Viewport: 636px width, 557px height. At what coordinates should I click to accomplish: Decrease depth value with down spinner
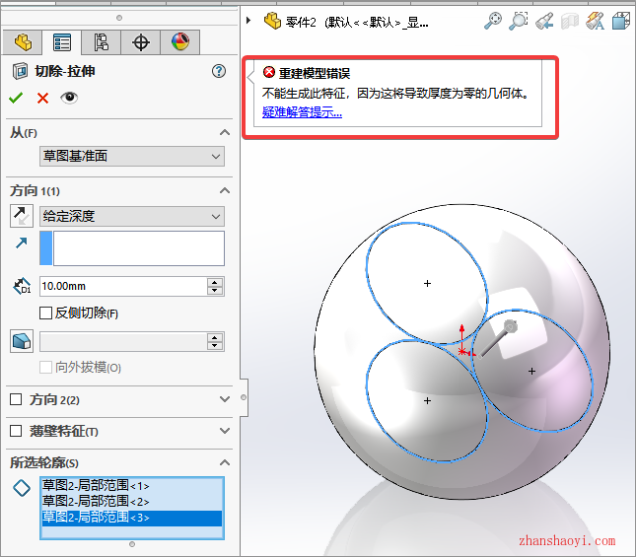(x=215, y=291)
